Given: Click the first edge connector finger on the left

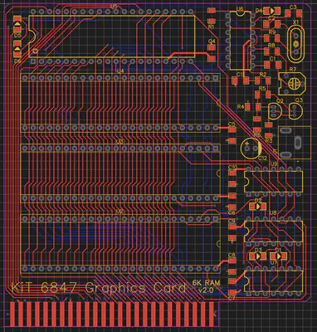Looking at the screenshot, I should (x=12, y=314).
